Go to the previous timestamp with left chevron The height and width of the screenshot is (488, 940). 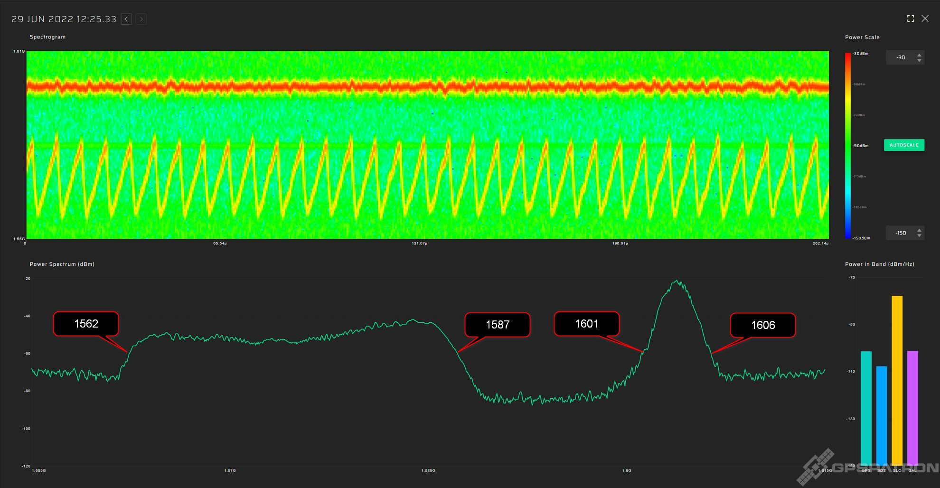[126, 19]
